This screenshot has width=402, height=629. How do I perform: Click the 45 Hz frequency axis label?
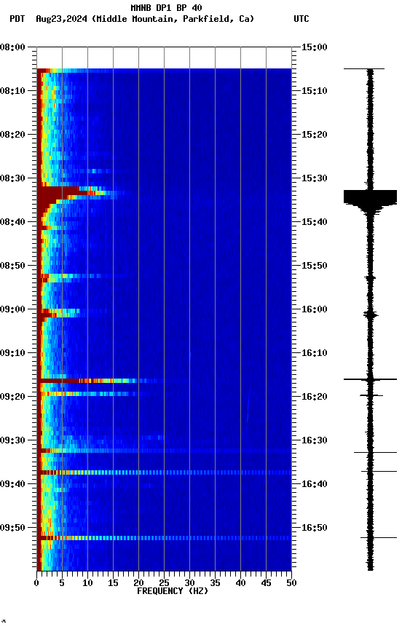[266, 583]
